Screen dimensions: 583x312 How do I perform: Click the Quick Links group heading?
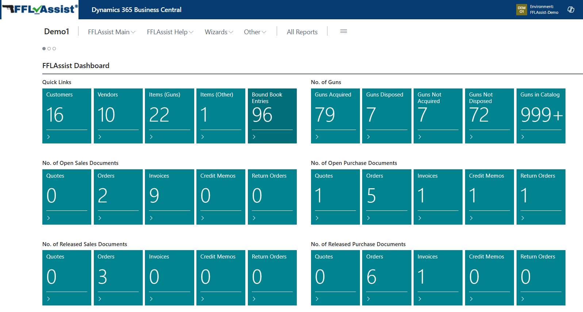tap(57, 82)
